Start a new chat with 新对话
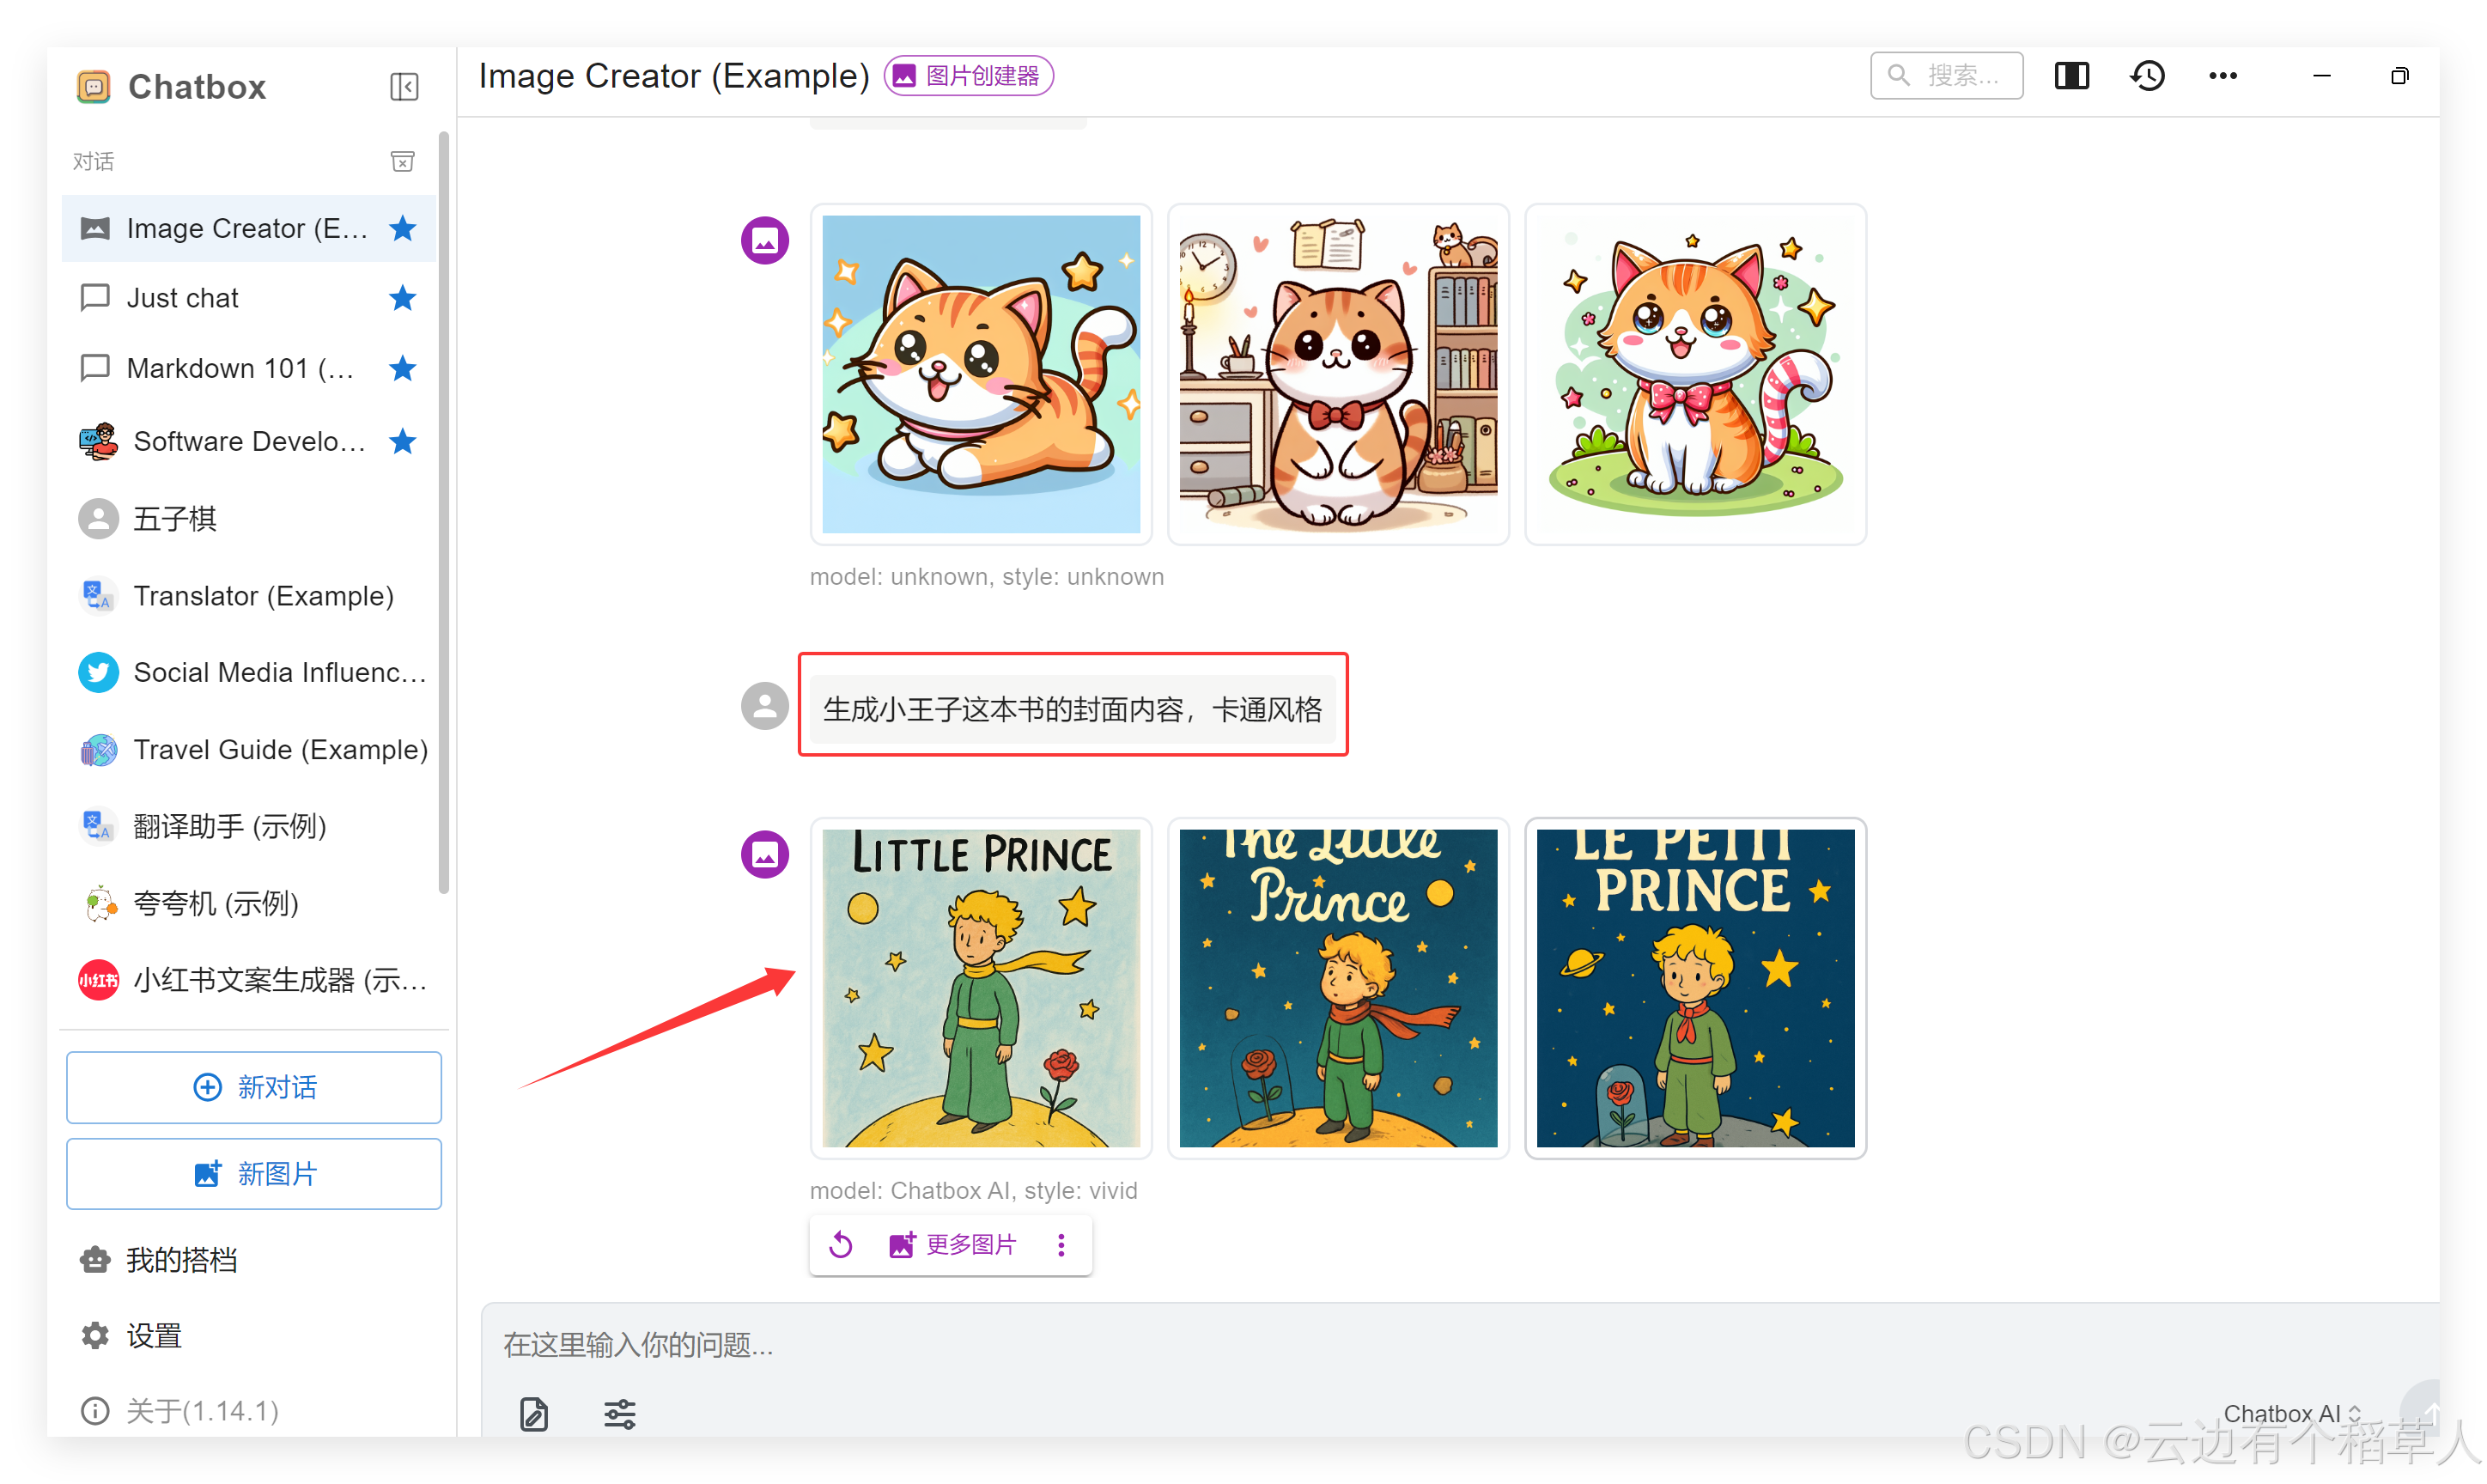 tap(254, 1087)
